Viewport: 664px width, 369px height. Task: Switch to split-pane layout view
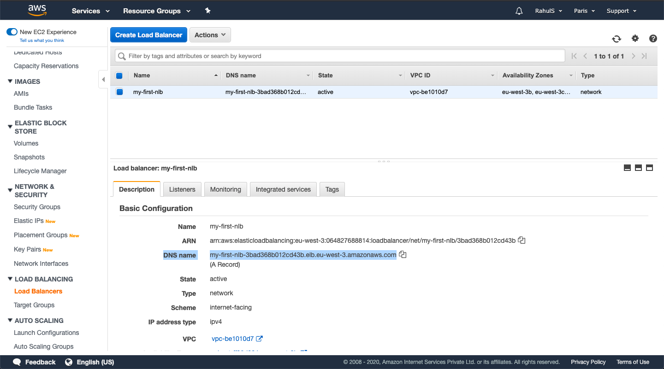coord(638,168)
